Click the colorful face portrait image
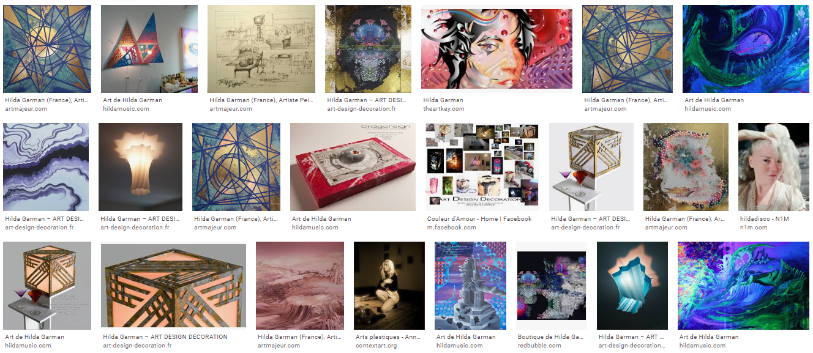The width and height of the screenshot is (813, 353). click(x=496, y=49)
